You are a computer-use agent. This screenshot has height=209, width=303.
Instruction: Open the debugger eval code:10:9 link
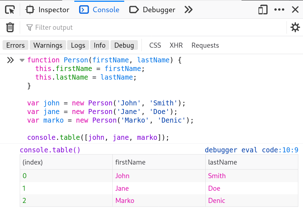coord(251,150)
